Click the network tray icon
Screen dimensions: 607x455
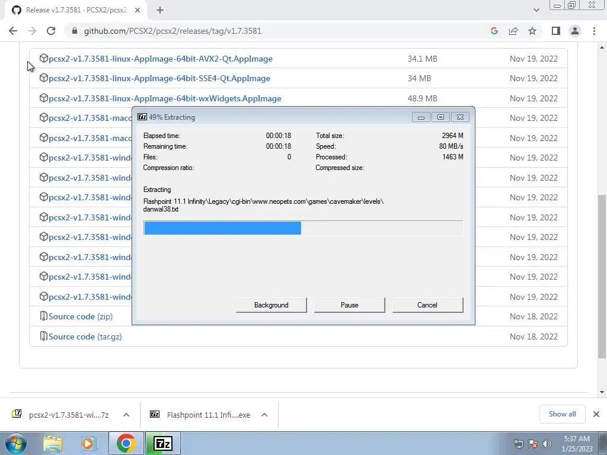[x=518, y=444]
